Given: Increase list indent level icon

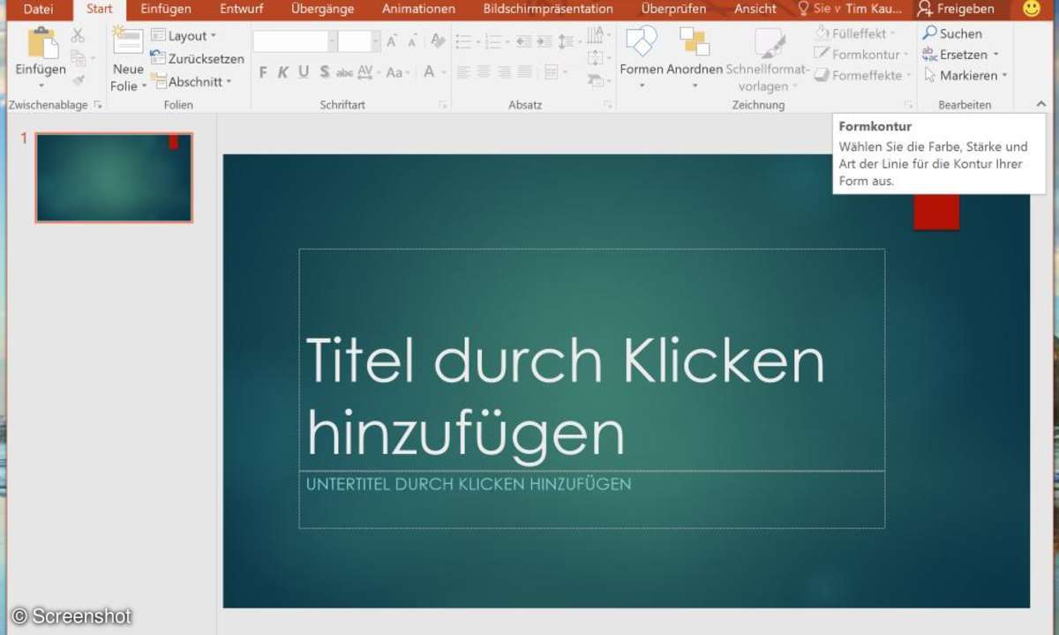Looking at the screenshot, I should (x=545, y=41).
